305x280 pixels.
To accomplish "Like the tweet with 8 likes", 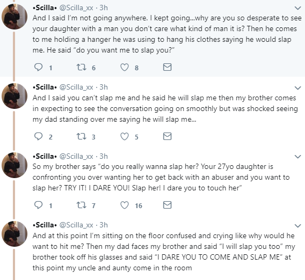I will [x=125, y=67].
